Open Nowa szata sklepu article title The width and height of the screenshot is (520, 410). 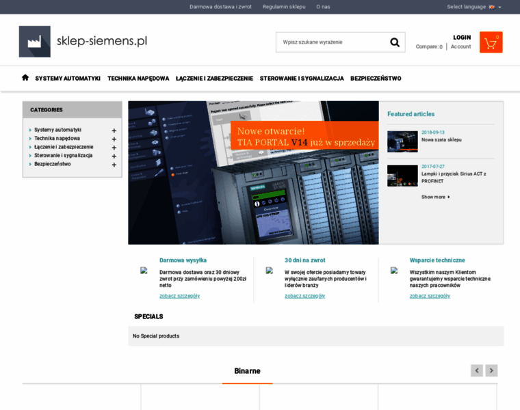[x=441, y=140]
